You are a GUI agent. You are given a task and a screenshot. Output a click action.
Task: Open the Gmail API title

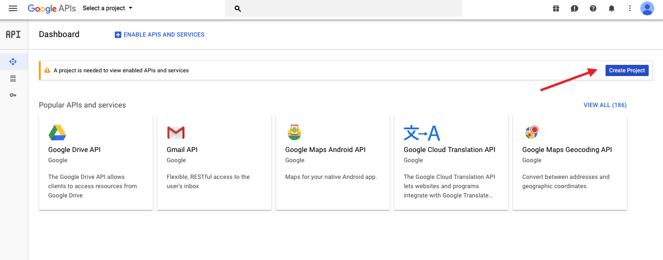tap(182, 150)
